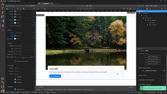The height and width of the screenshot is (94, 167).
Task: Click the Danger red color swatch
Action: coord(15,14)
